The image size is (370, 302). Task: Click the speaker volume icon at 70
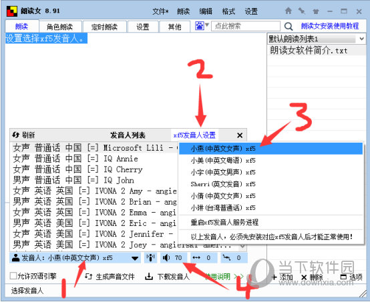coord(166,258)
